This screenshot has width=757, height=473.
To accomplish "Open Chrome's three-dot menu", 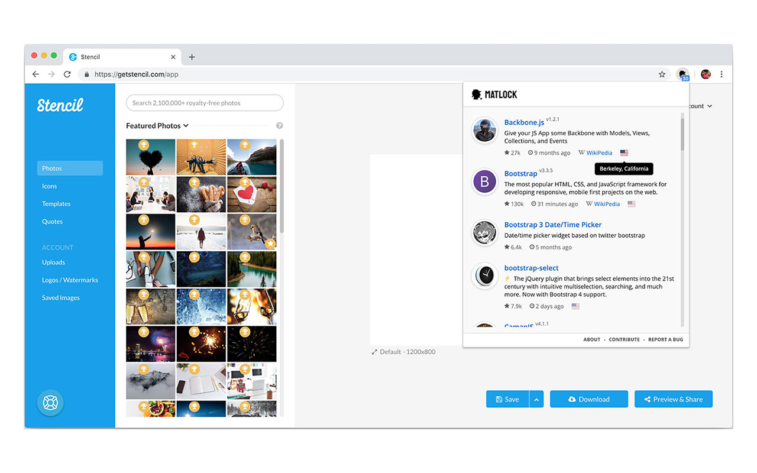I will [722, 74].
